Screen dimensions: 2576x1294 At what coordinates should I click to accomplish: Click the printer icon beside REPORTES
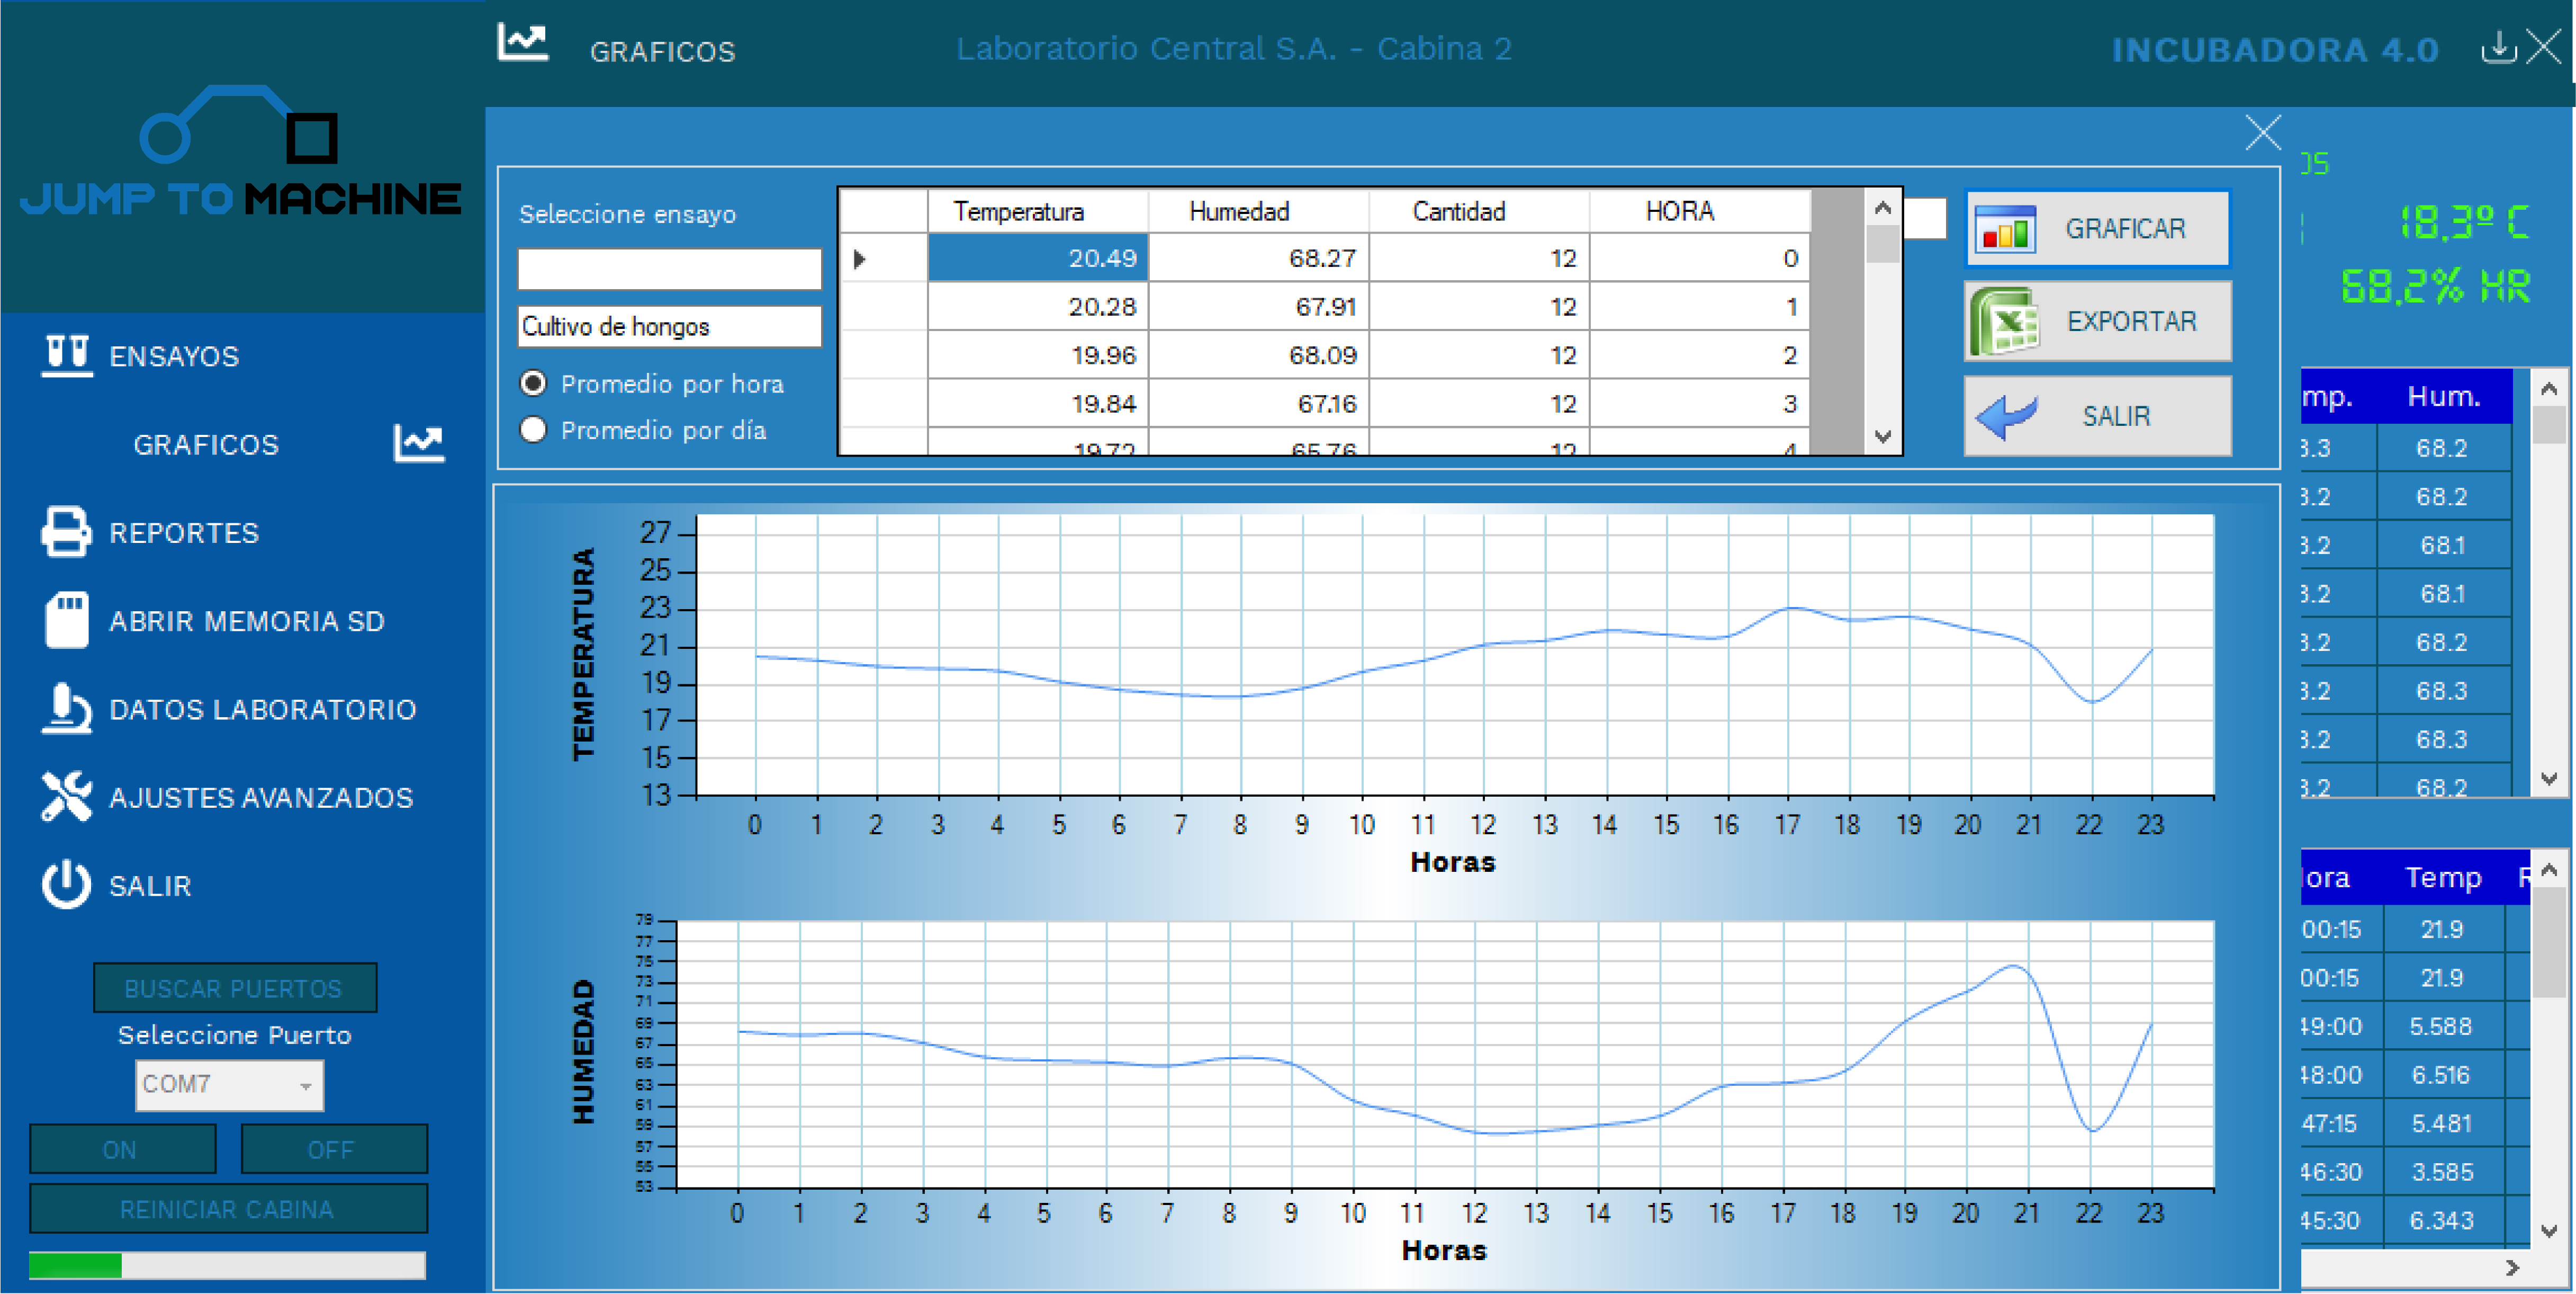click(66, 531)
